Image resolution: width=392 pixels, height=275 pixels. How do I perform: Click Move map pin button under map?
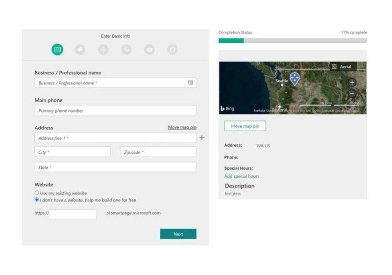point(245,126)
